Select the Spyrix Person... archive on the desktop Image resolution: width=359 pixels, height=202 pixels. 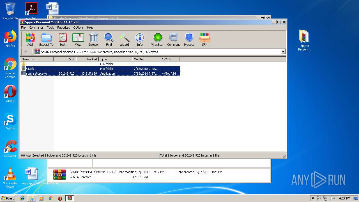point(304,41)
